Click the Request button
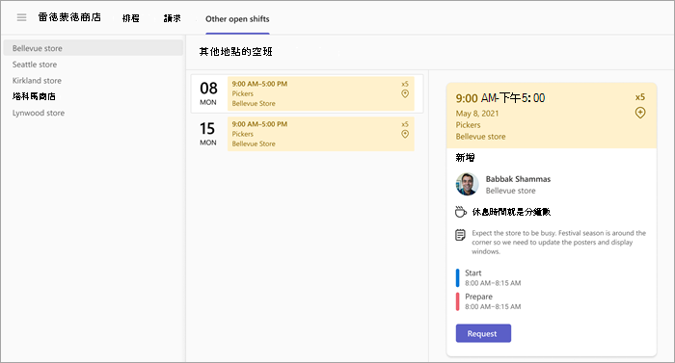 483,333
